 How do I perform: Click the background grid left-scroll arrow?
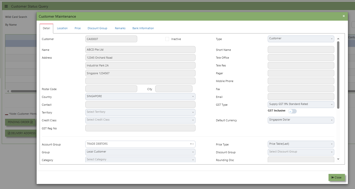point(8,91)
